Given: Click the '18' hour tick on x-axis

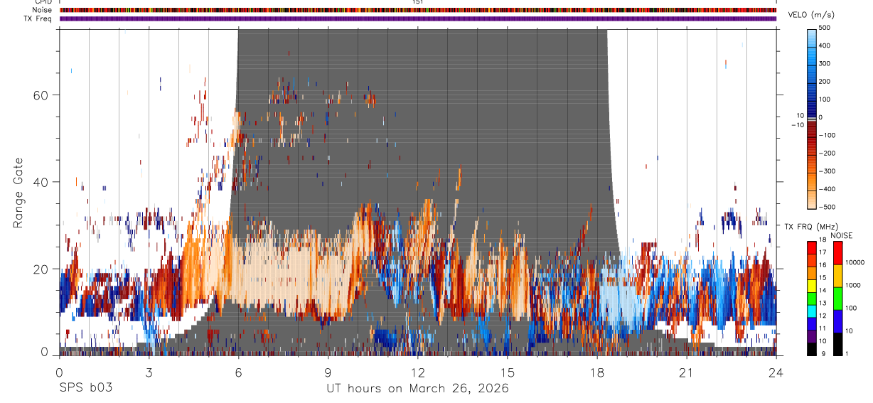Looking at the screenshot, I should 597,372.
